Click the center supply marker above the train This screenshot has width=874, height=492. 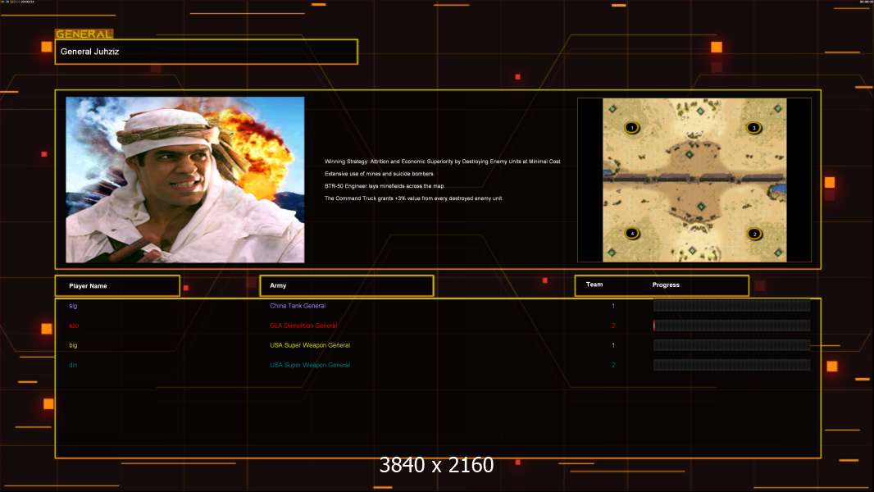[x=689, y=154]
